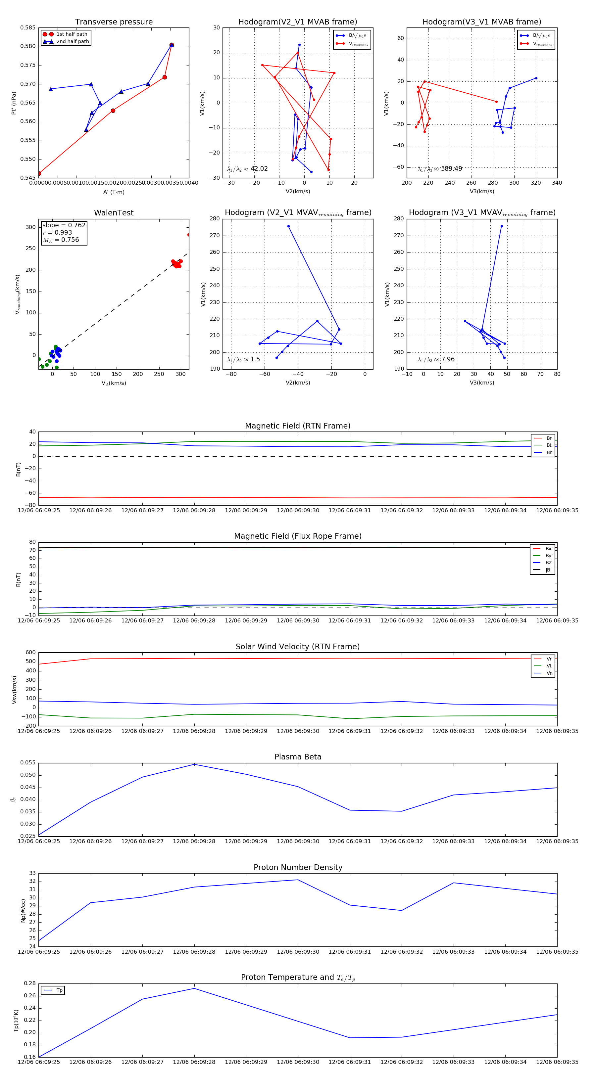Click the WalenTest 'V_A(km/s)' x-axis label
The height and width of the screenshot is (1092, 596).
point(114,383)
